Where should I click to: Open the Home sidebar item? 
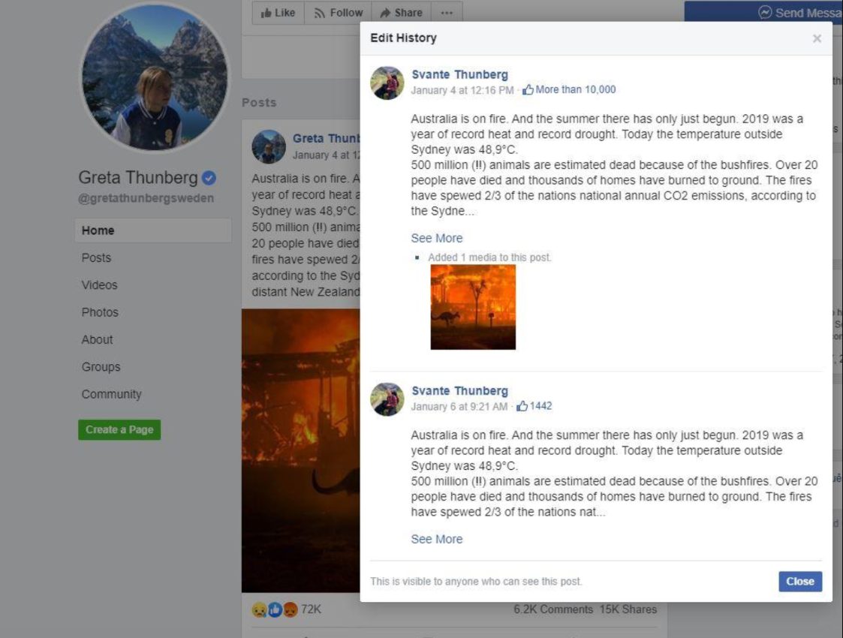pyautogui.click(x=153, y=230)
